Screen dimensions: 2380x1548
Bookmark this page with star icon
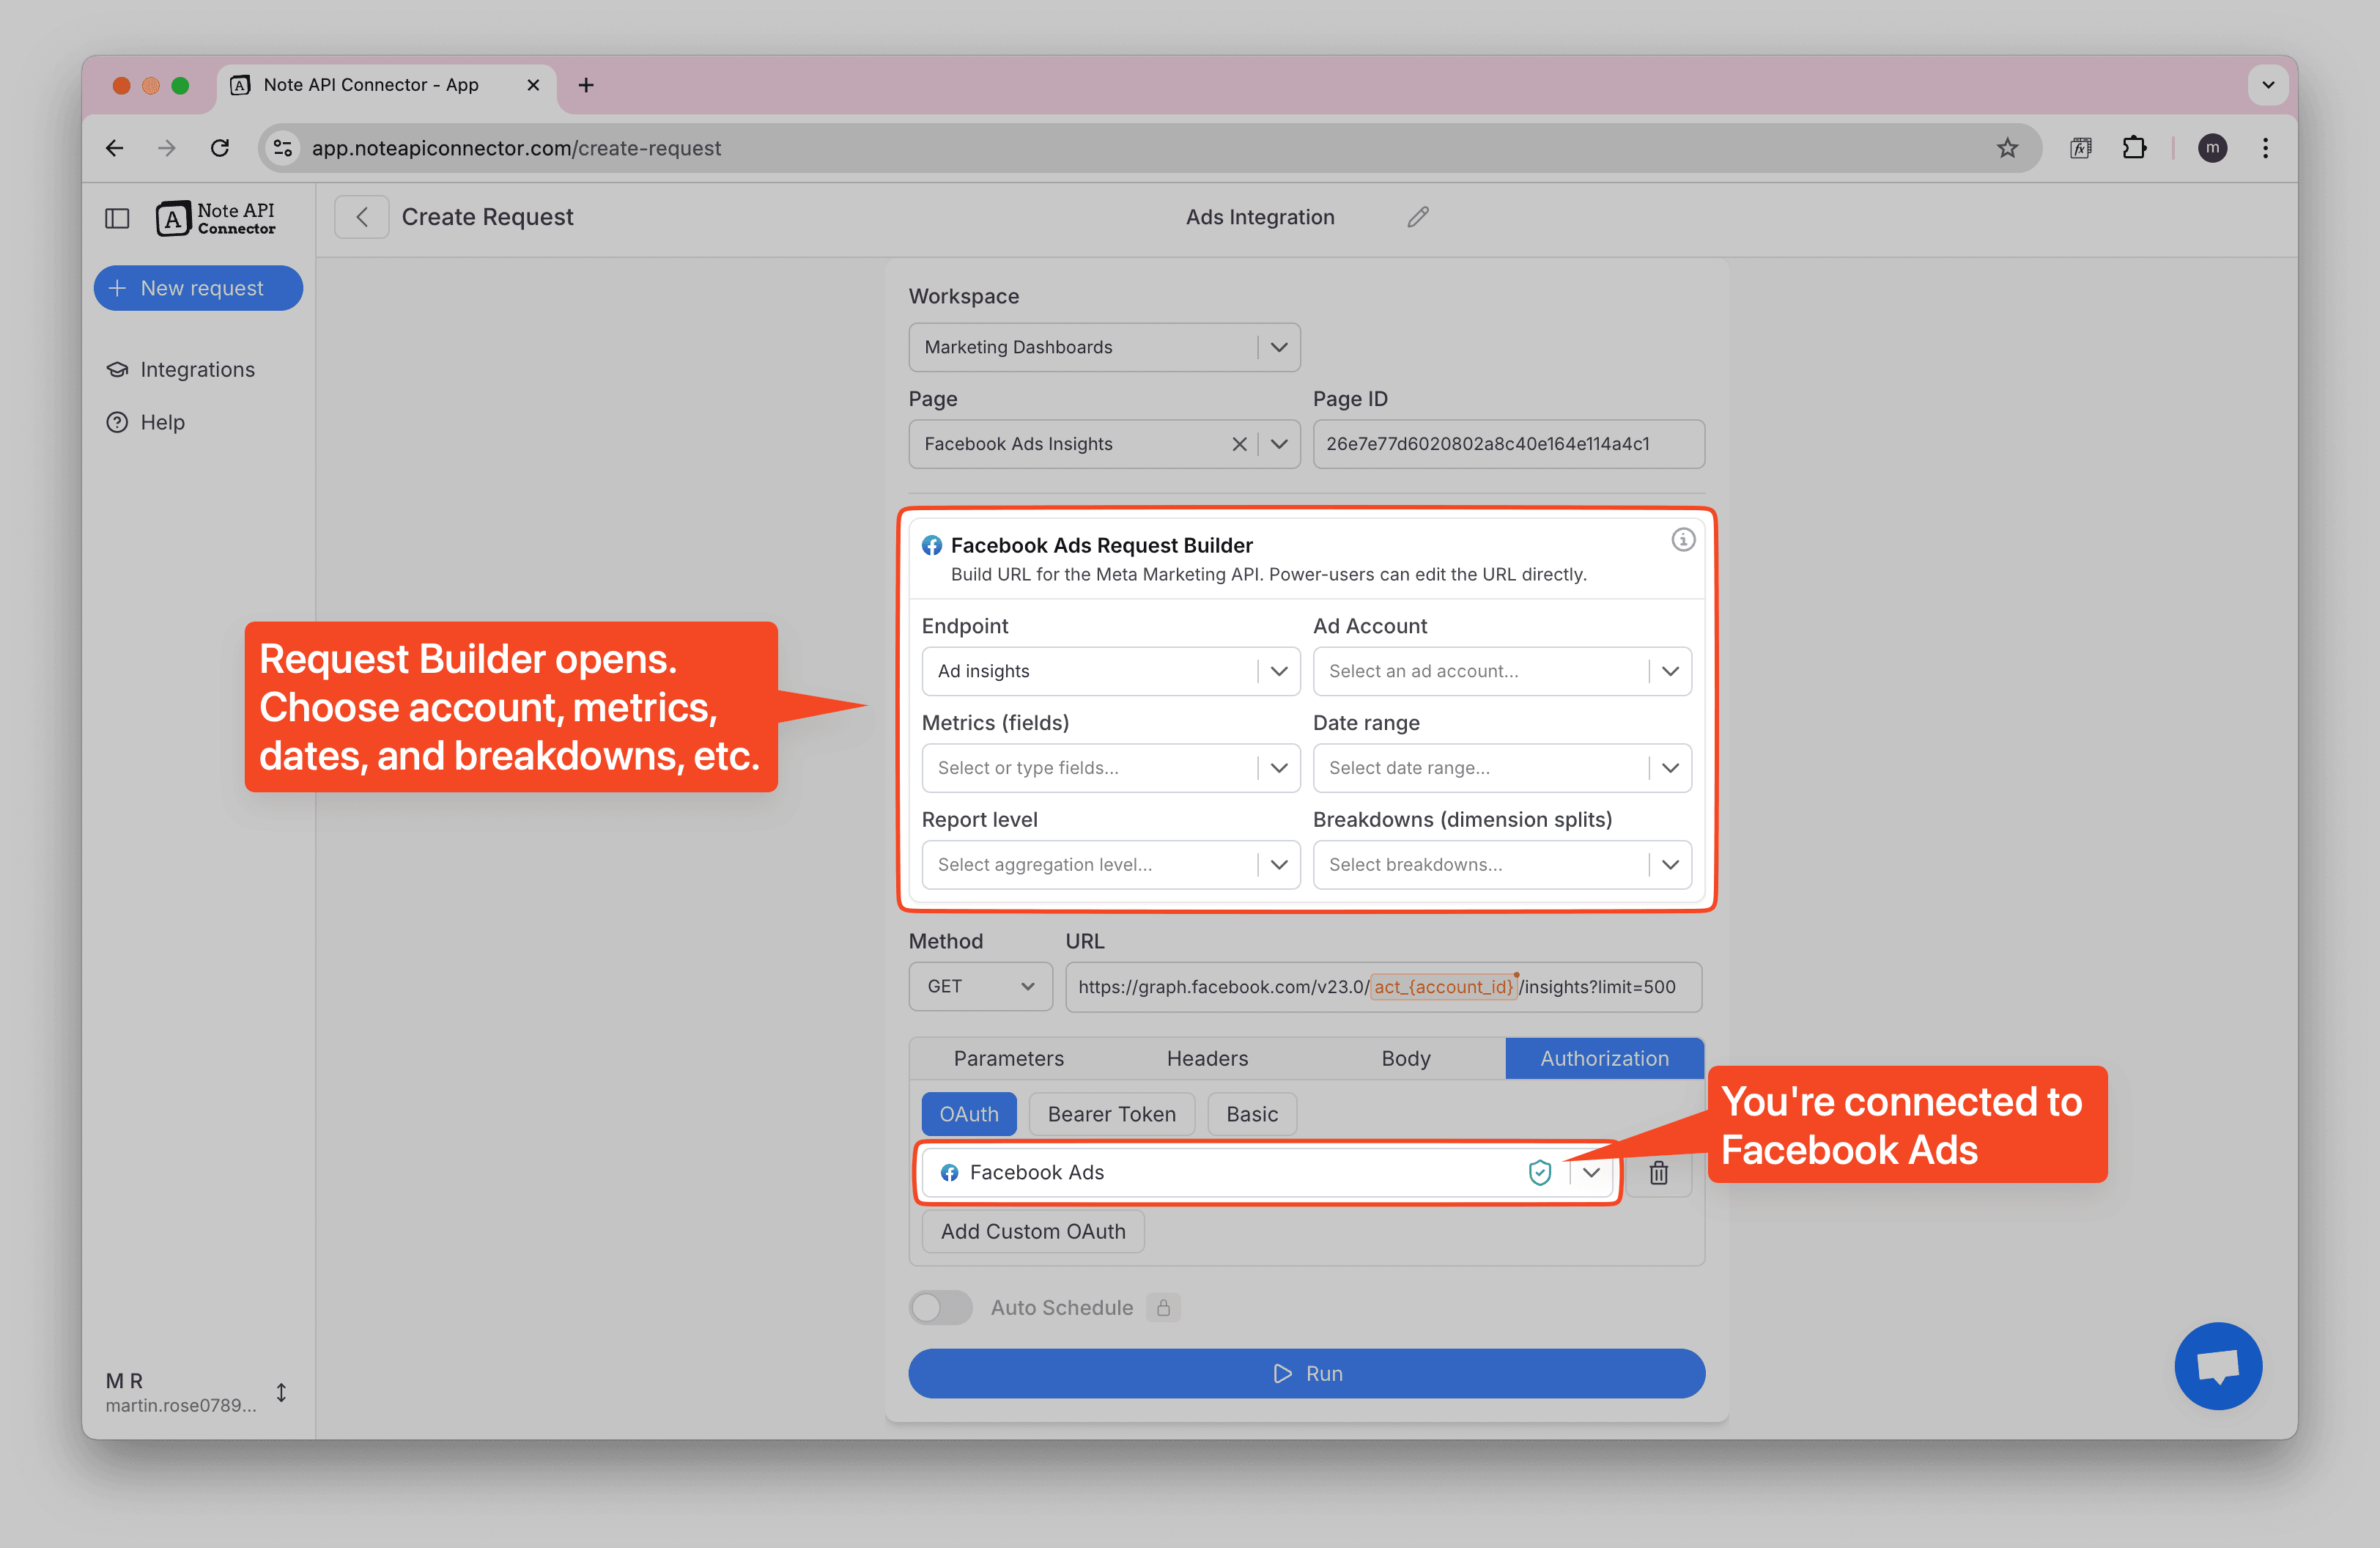[2006, 148]
